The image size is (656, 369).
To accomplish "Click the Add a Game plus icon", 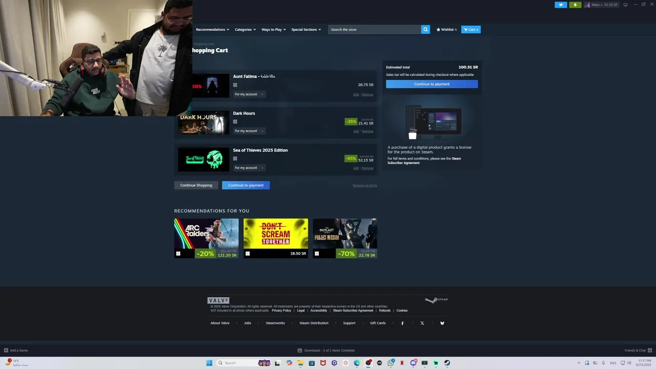I will [x=6, y=351].
